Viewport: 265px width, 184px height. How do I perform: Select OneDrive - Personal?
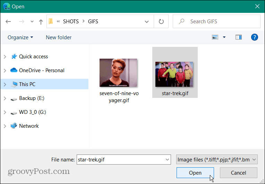(x=42, y=70)
